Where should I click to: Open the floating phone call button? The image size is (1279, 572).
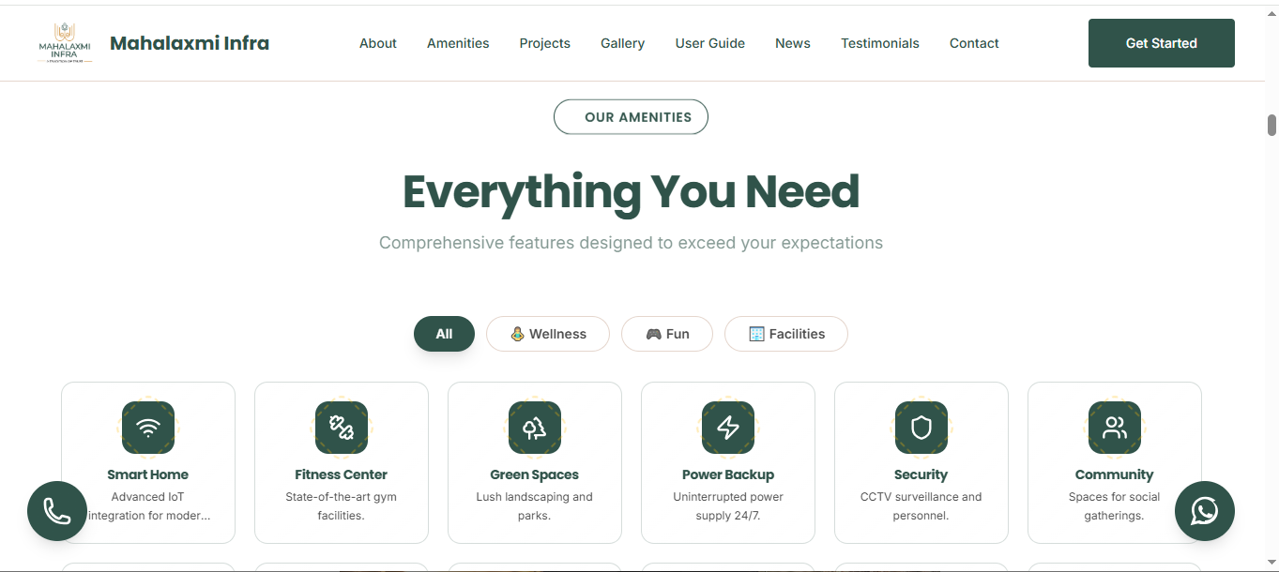pyautogui.click(x=57, y=511)
